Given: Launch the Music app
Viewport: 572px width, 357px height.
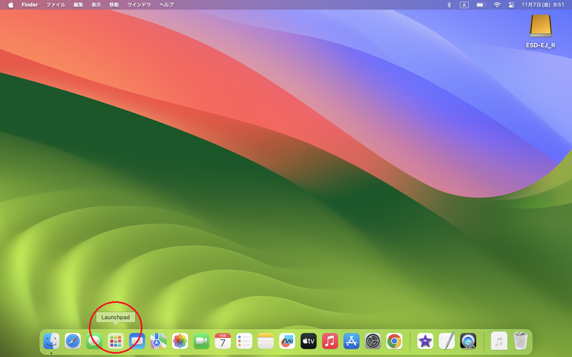Looking at the screenshot, I should pyautogui.click(x=330, y=340).
